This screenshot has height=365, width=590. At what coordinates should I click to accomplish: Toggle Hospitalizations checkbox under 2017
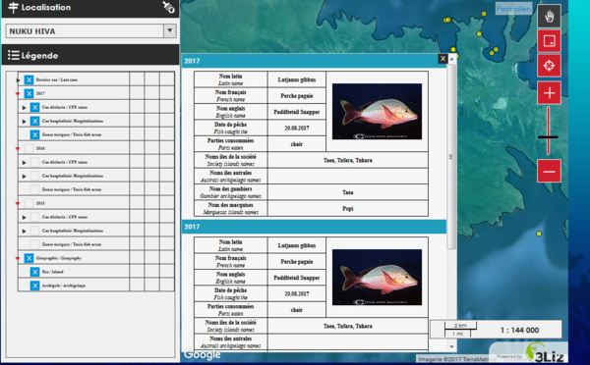coord(35,121)
